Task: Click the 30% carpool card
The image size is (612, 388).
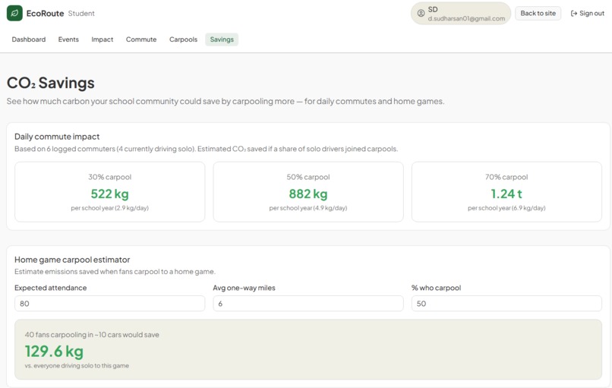Action: 109,191
